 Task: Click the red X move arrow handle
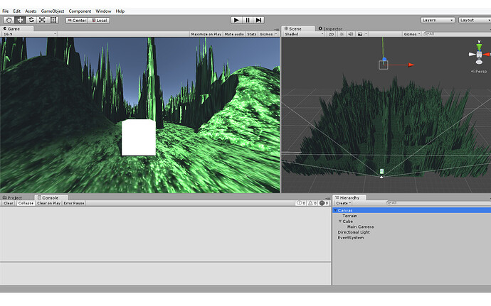411,65
